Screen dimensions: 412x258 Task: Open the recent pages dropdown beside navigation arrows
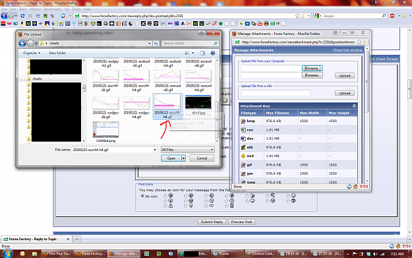36,44
